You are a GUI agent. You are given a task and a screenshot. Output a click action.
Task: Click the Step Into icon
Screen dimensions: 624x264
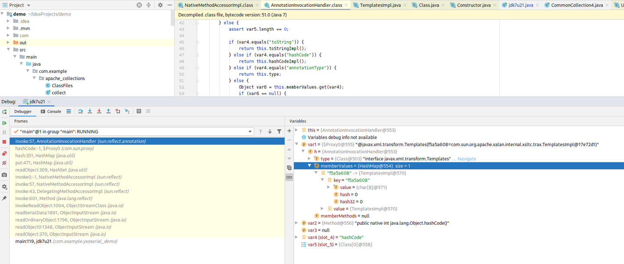coord(90,111)
